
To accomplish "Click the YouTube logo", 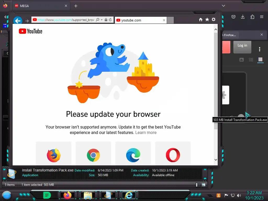I will 30,31.
